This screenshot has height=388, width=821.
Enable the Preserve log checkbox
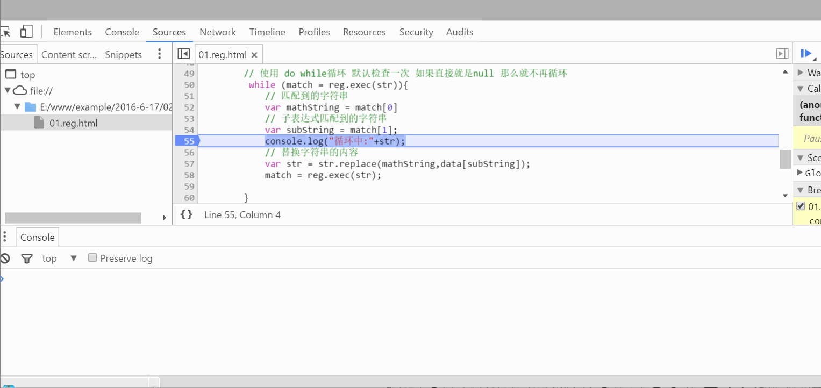click(x=92, y=258)
